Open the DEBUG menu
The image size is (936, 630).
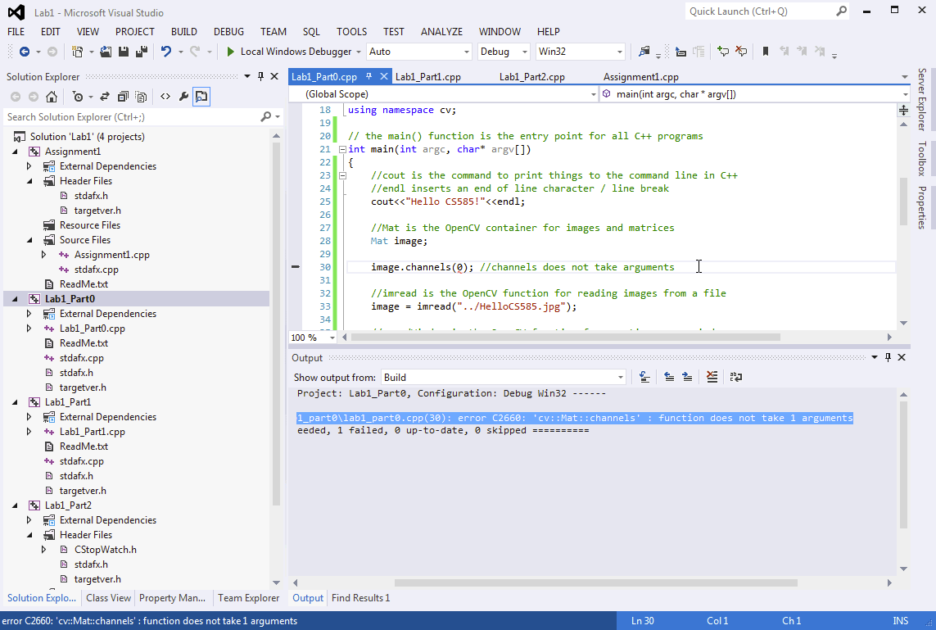(x=228, y=31)
